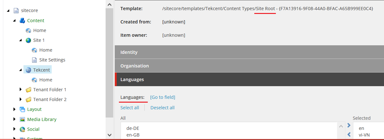Click the Site Settings document icon
This screenshot has height=140, width=384.
coord(35,60)
